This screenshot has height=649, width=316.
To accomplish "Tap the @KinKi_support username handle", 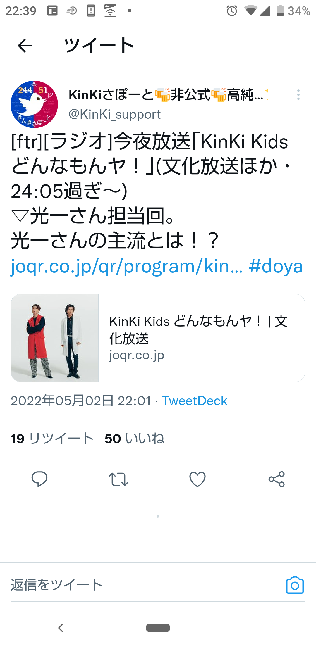I will pyautogui.click(x=115, y=114).
